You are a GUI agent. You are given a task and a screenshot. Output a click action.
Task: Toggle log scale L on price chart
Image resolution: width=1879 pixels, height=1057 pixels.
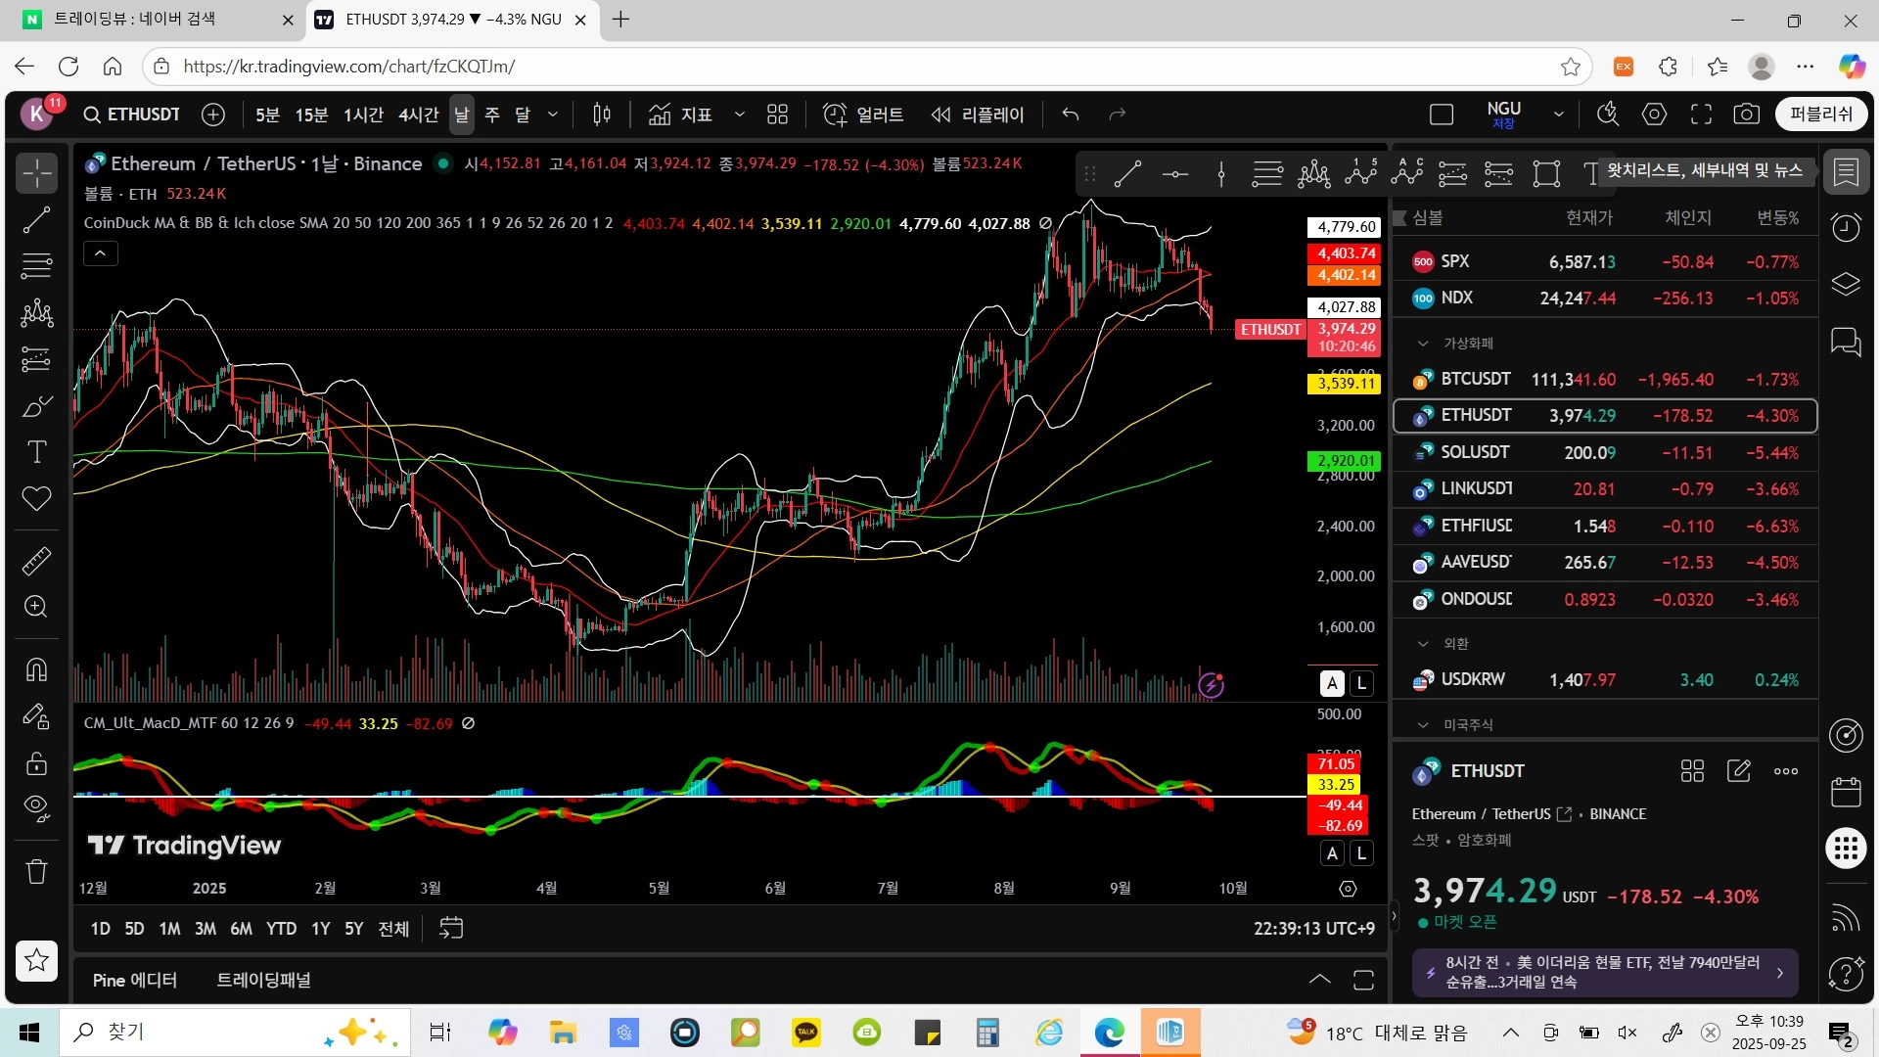tap(1361, 683)
